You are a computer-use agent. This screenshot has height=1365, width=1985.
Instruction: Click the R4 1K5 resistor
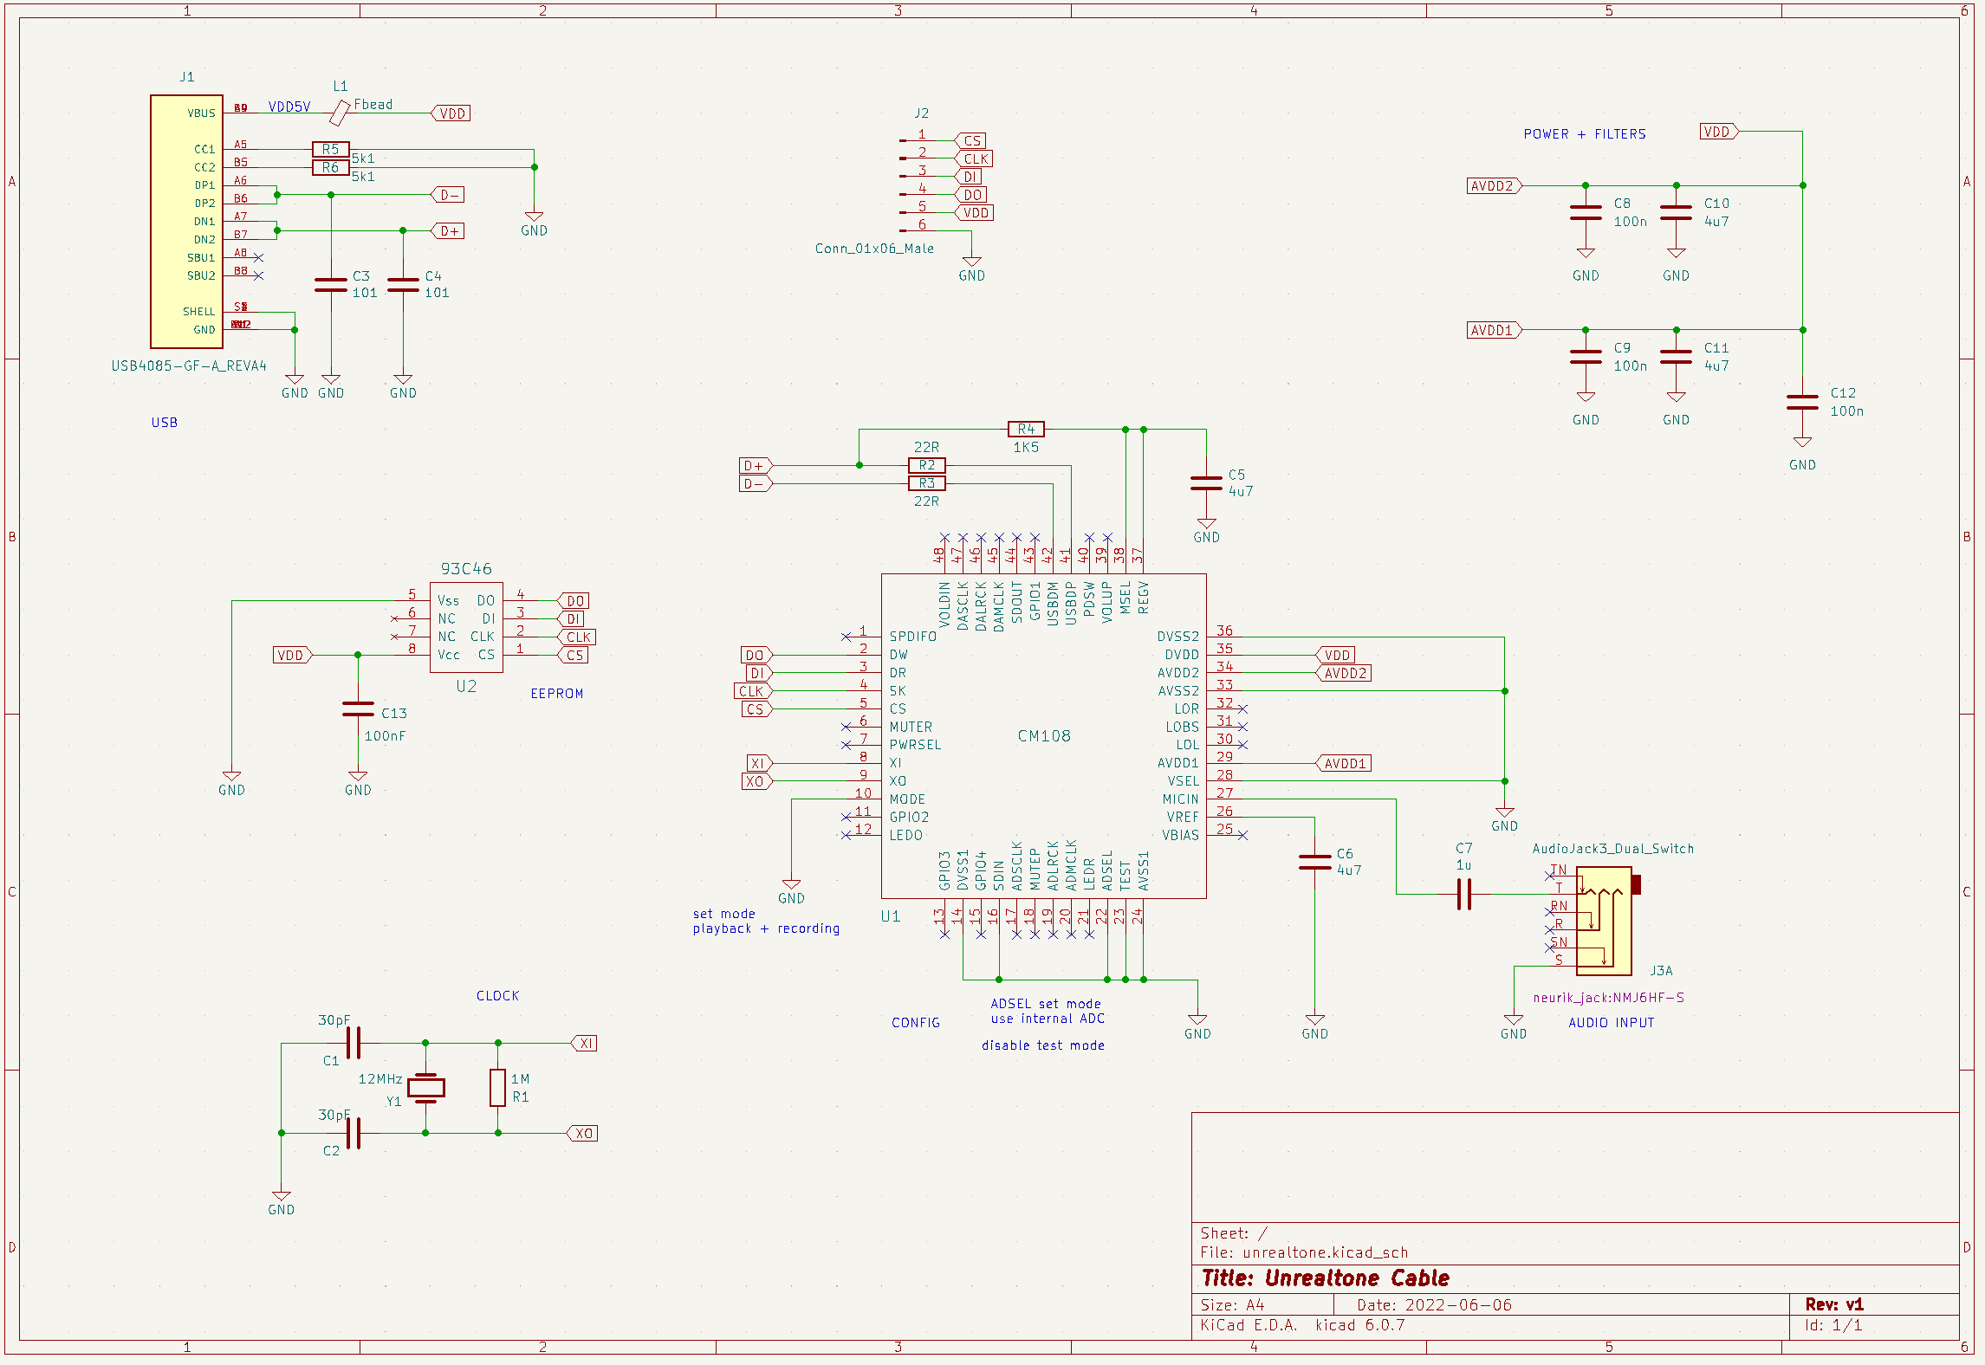[1026, 429]
